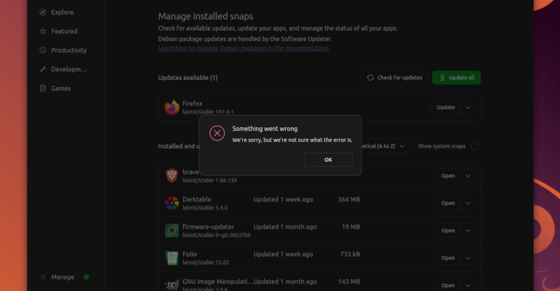Click Something went wrong dialog title
This screenshot has height=291, width=560.
tap(265, 129)
